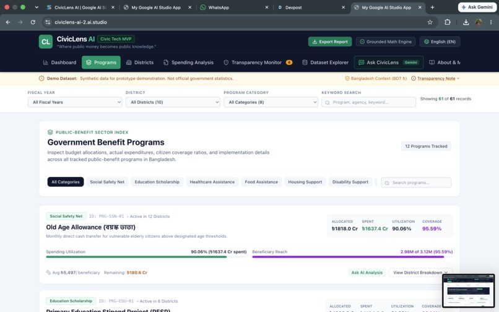Filter by Healthcare Assistance chip
This screenshot has height=312, width=499.
212,182
